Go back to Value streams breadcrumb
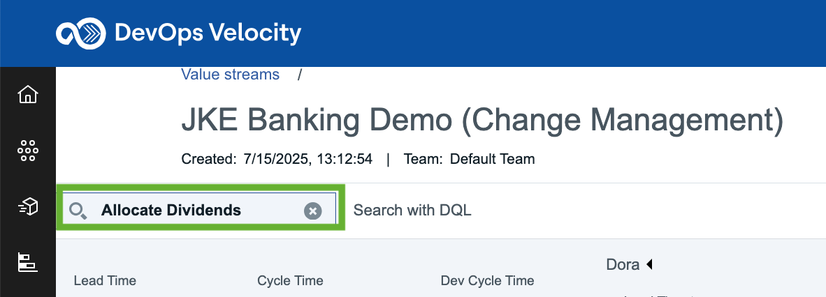 coord(230,75)
